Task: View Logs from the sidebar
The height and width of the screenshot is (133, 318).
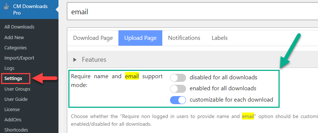Action: point(10,68)
